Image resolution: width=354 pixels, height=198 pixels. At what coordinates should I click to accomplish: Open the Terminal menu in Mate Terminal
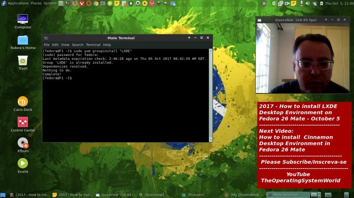coord(93,45)
